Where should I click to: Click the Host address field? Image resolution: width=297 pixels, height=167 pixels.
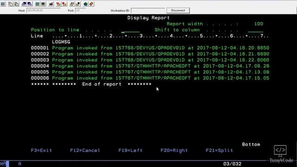tap(43, 10)
